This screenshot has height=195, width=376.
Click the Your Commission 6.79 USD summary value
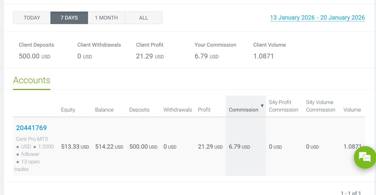[206, 56]
